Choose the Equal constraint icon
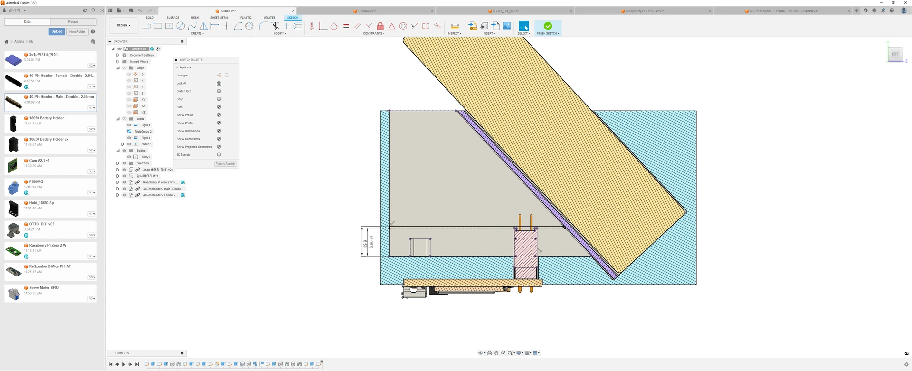912x371 pixels. point(346,26)
